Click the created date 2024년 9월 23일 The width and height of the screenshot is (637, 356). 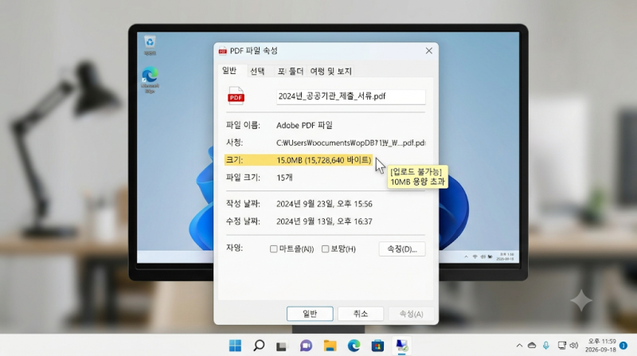pyautogui.click(x=324, y=204)
